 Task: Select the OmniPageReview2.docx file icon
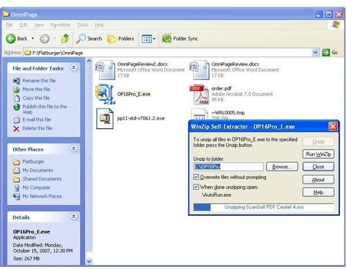pyautogui.click(x=106, y=70)
